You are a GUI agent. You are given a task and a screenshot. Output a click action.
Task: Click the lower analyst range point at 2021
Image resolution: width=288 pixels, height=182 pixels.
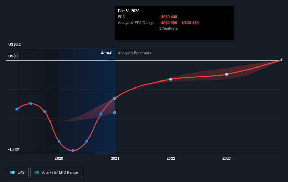click(115, 113)
